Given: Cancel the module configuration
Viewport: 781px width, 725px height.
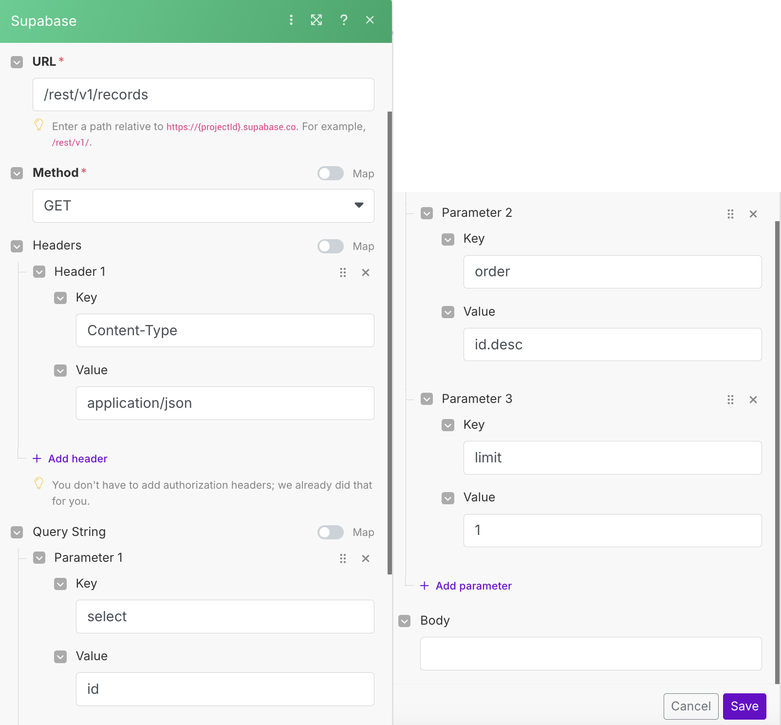Looking at the screenshot, I should 690,706.
